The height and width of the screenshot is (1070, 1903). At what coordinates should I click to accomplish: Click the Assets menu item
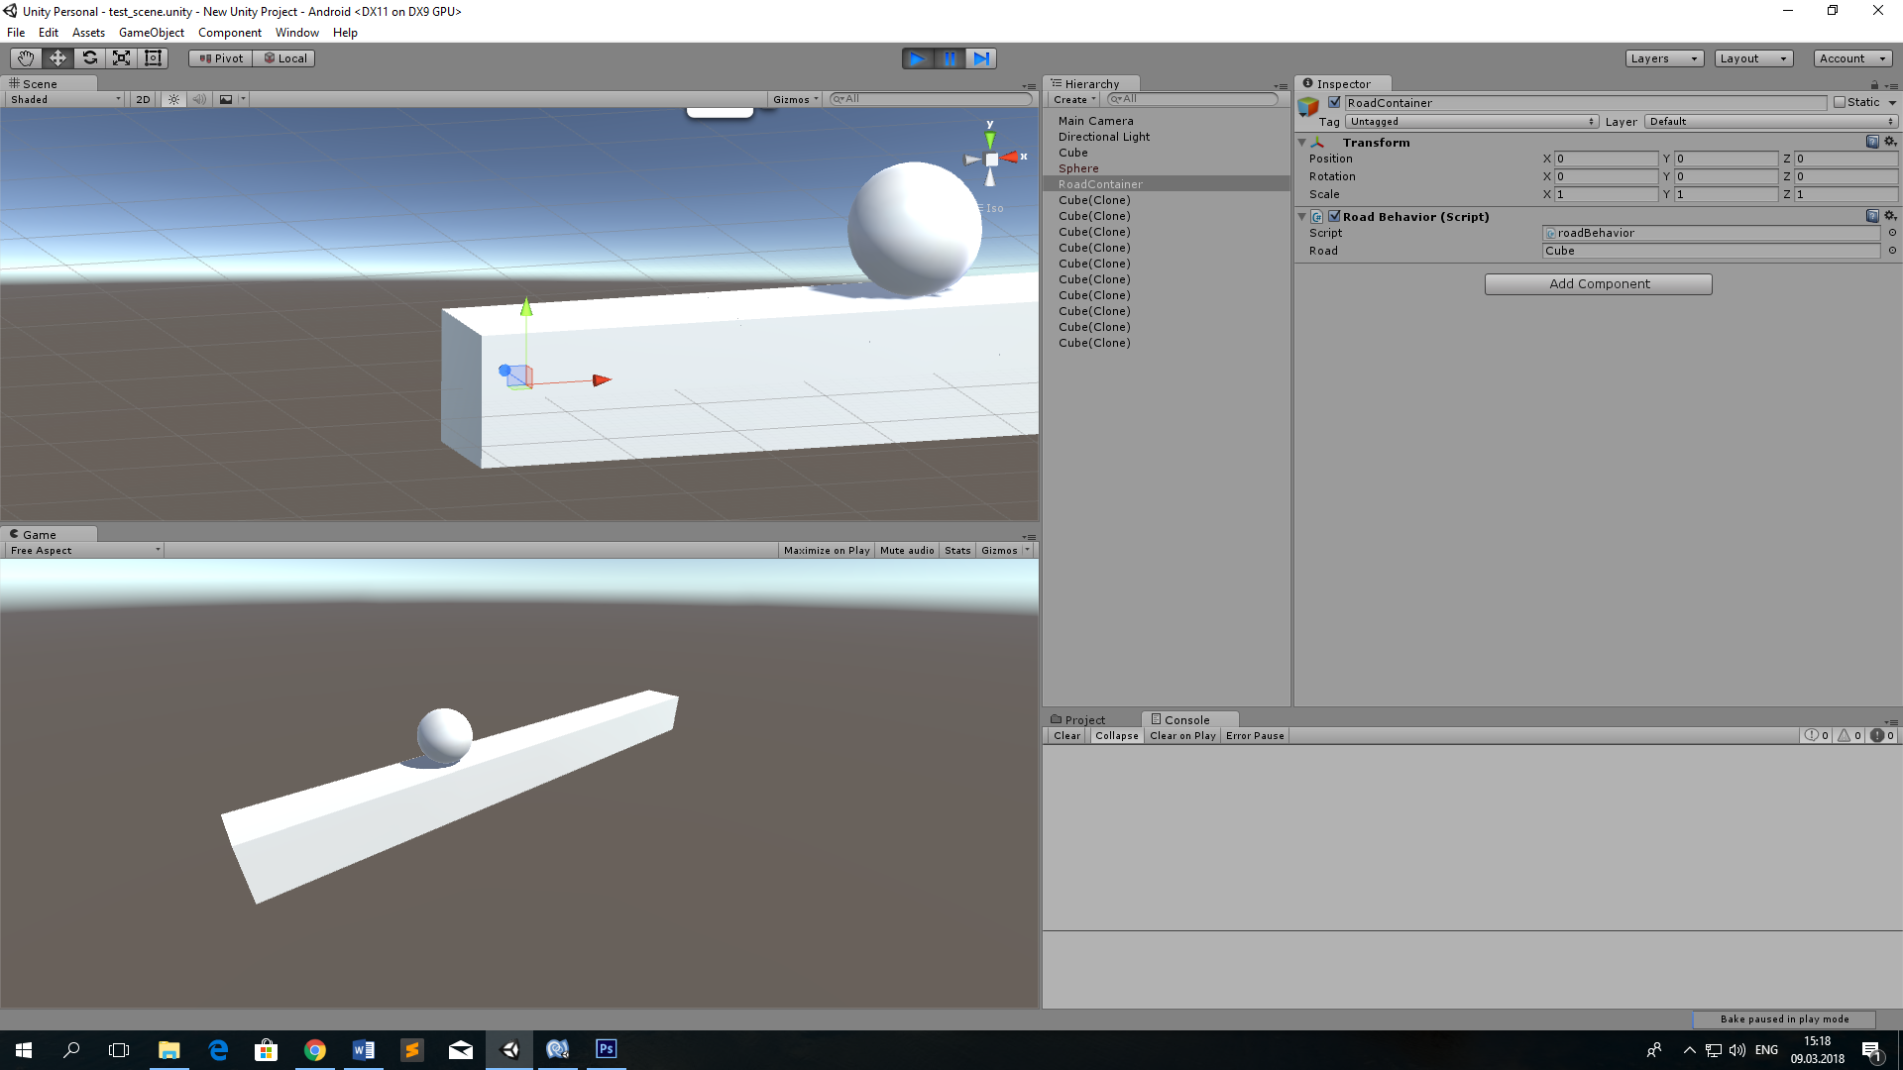click(x=85, y=32)
